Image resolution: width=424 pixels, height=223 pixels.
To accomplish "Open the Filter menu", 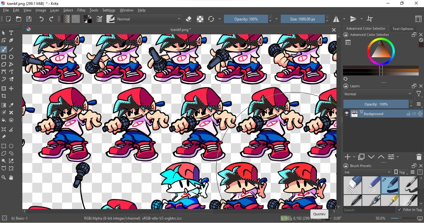I will [x=81, y=10].
